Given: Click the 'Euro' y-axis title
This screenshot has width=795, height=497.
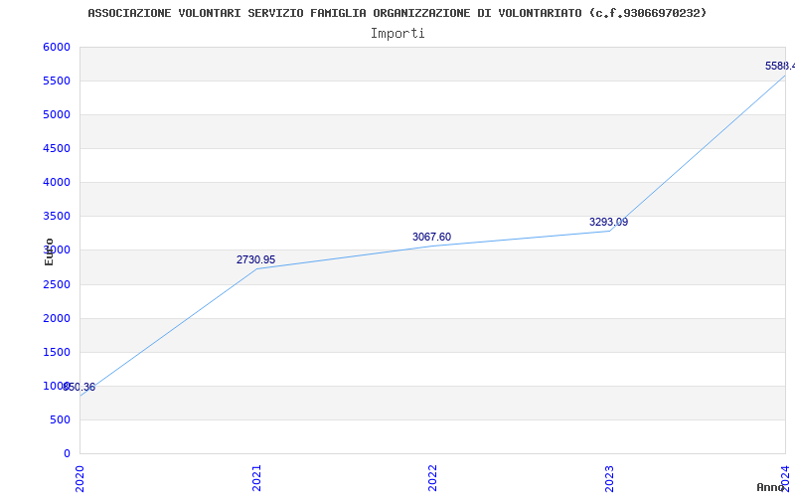Looking at the screenshot, I should click(x=49, y=251).
